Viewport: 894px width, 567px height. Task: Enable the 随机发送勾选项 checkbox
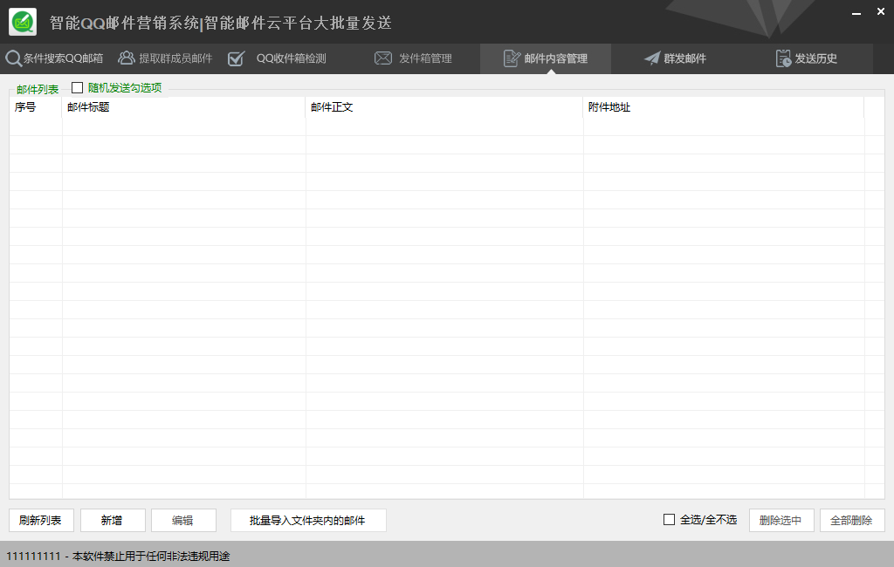click(78, 88)
